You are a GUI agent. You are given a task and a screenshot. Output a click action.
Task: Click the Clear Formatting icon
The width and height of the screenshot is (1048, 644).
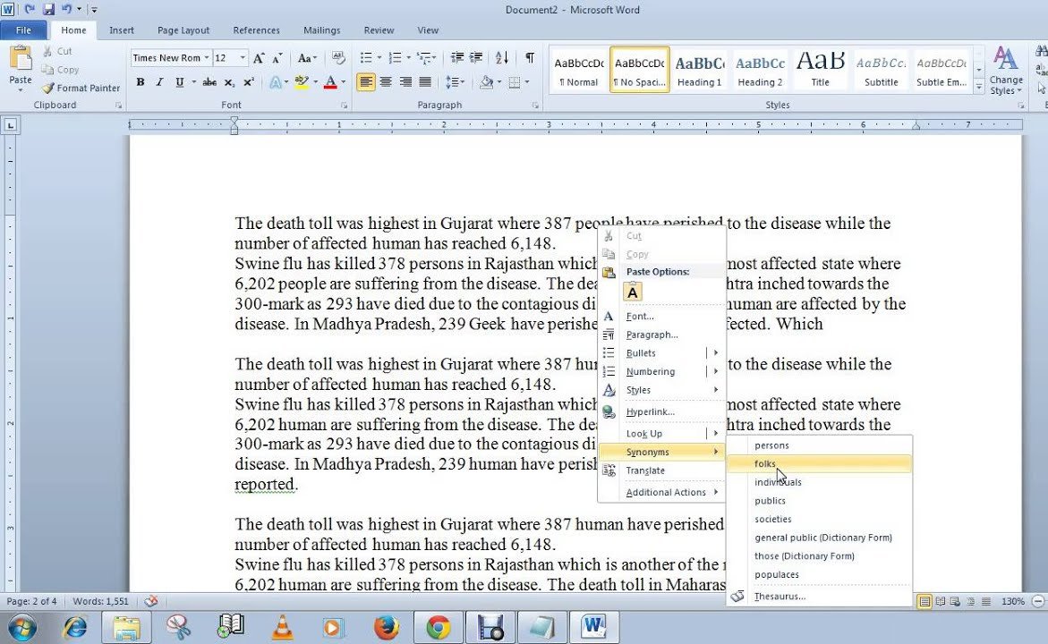click(338, 58)
